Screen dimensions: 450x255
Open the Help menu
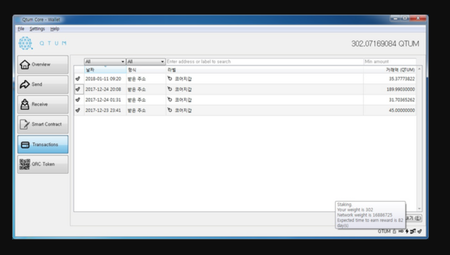[55, 29]
